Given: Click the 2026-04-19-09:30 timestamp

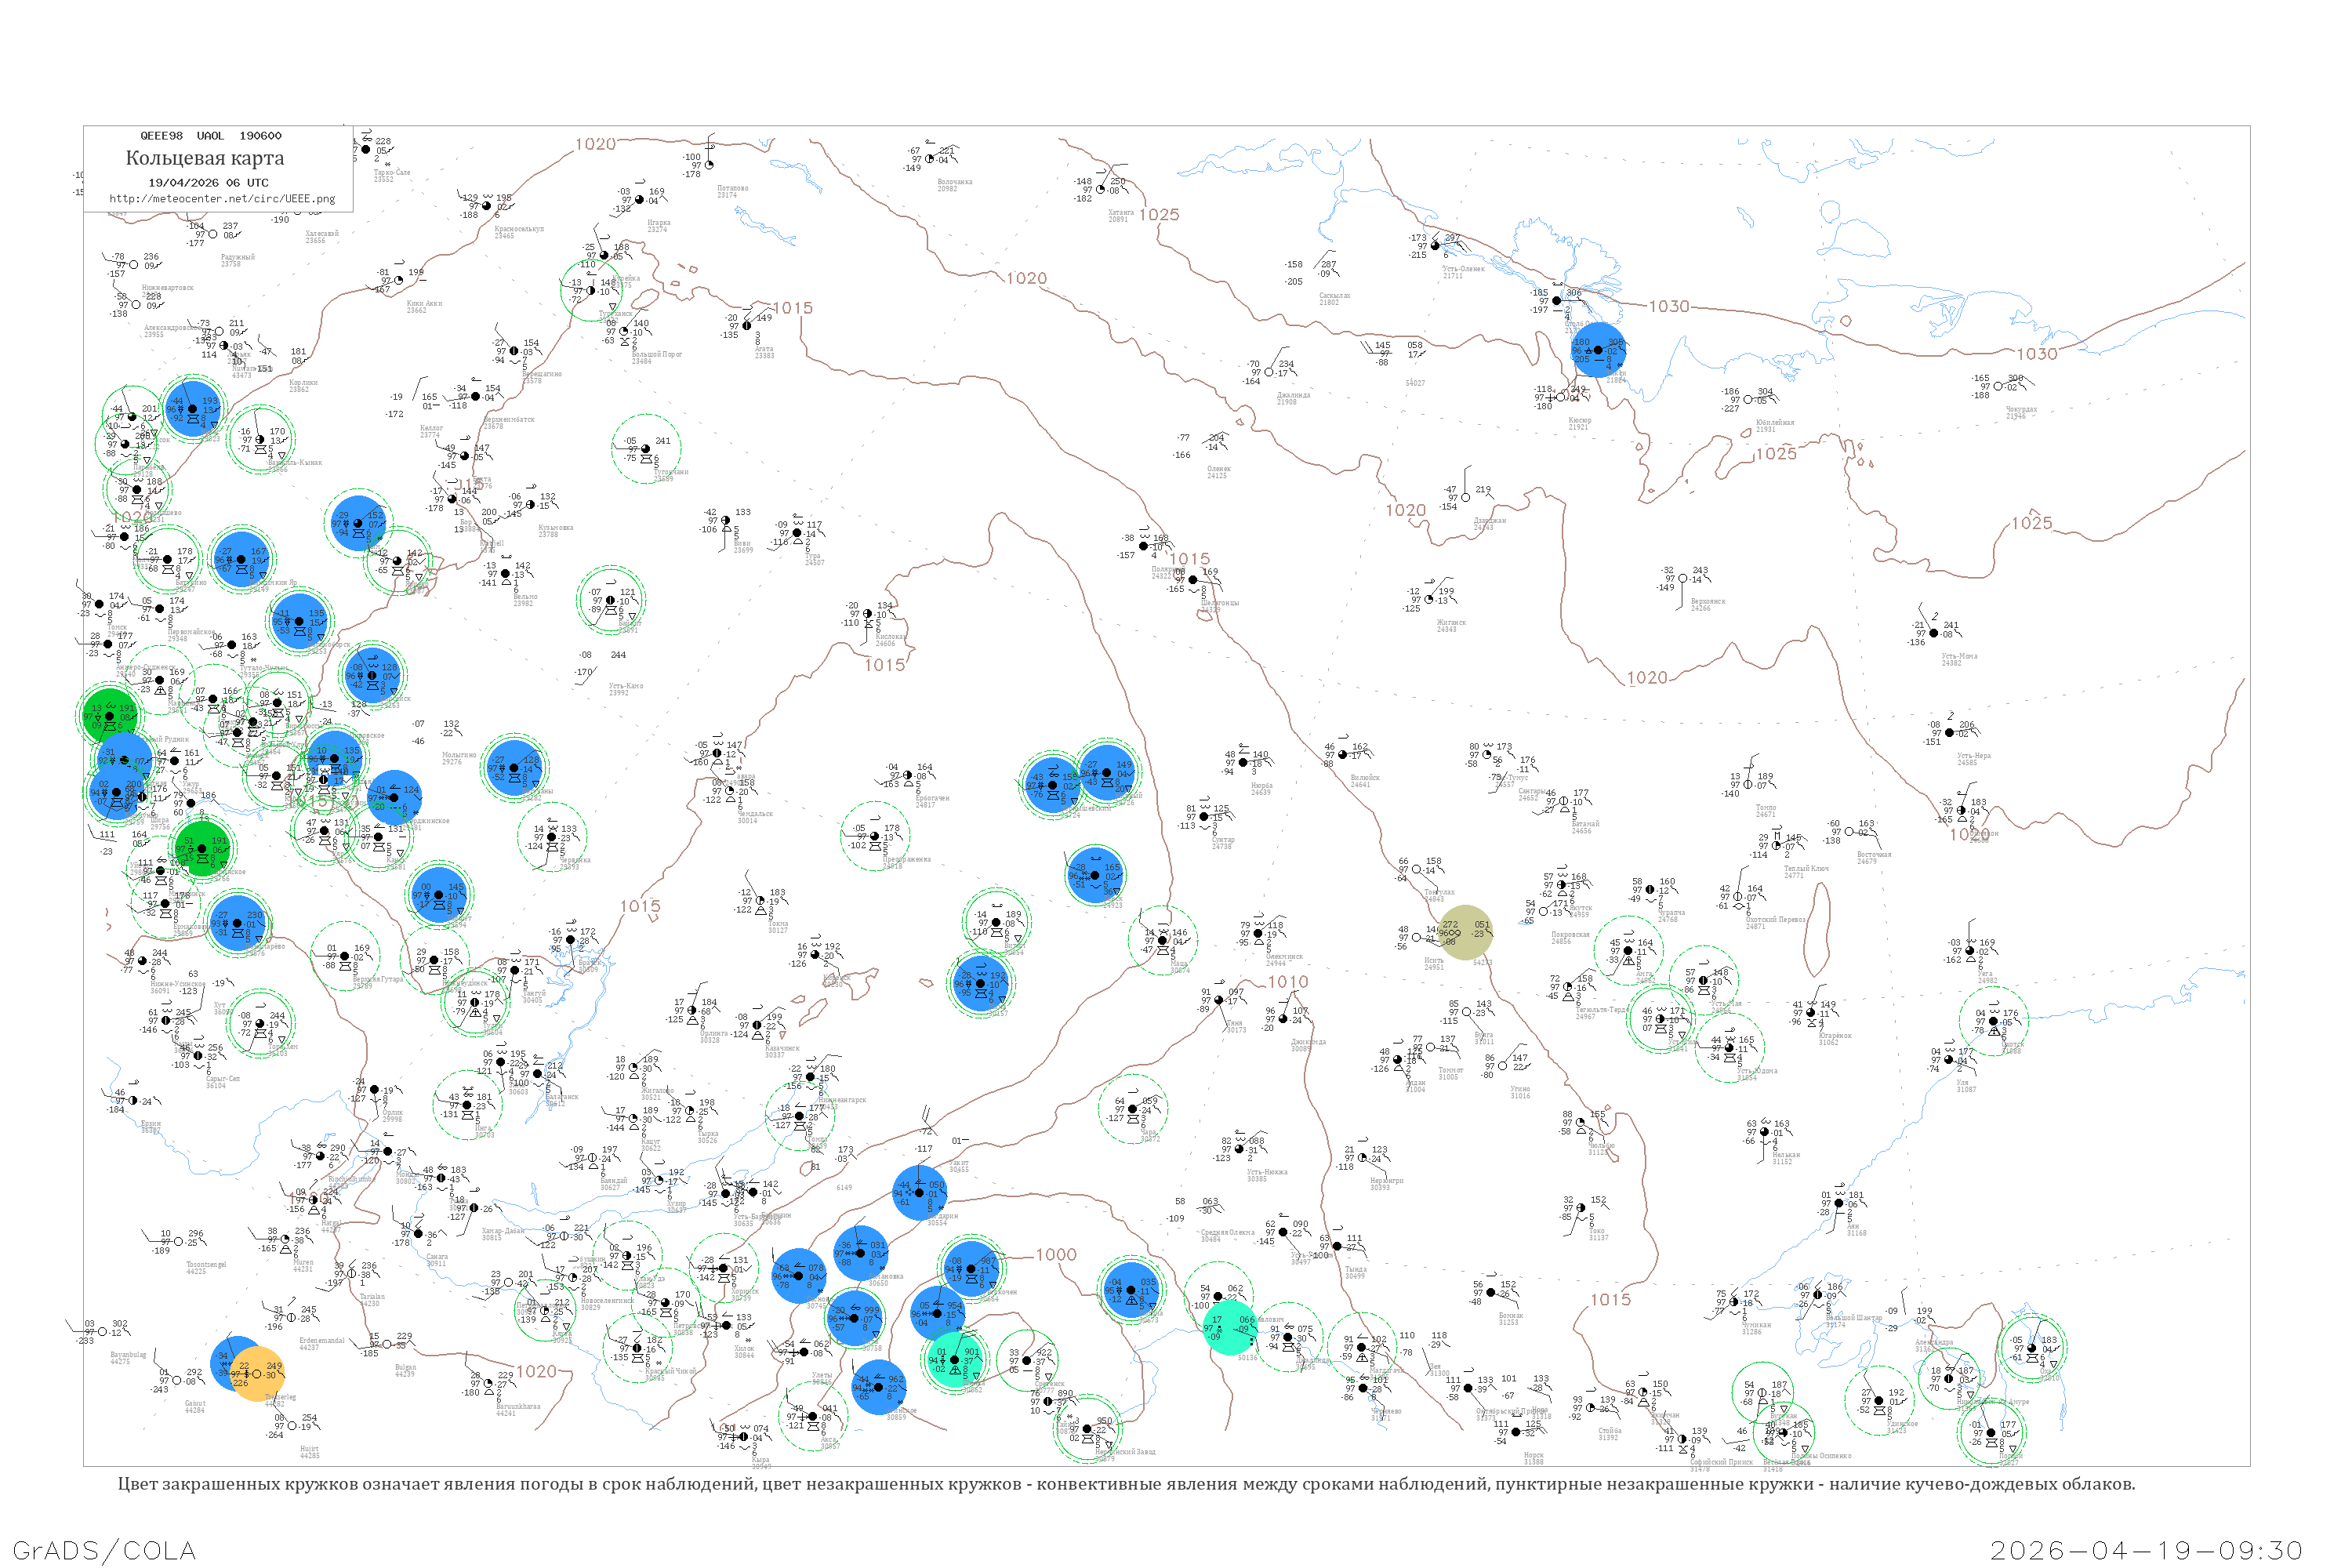Looking at the screenshot, I should click(2146, 1549).
